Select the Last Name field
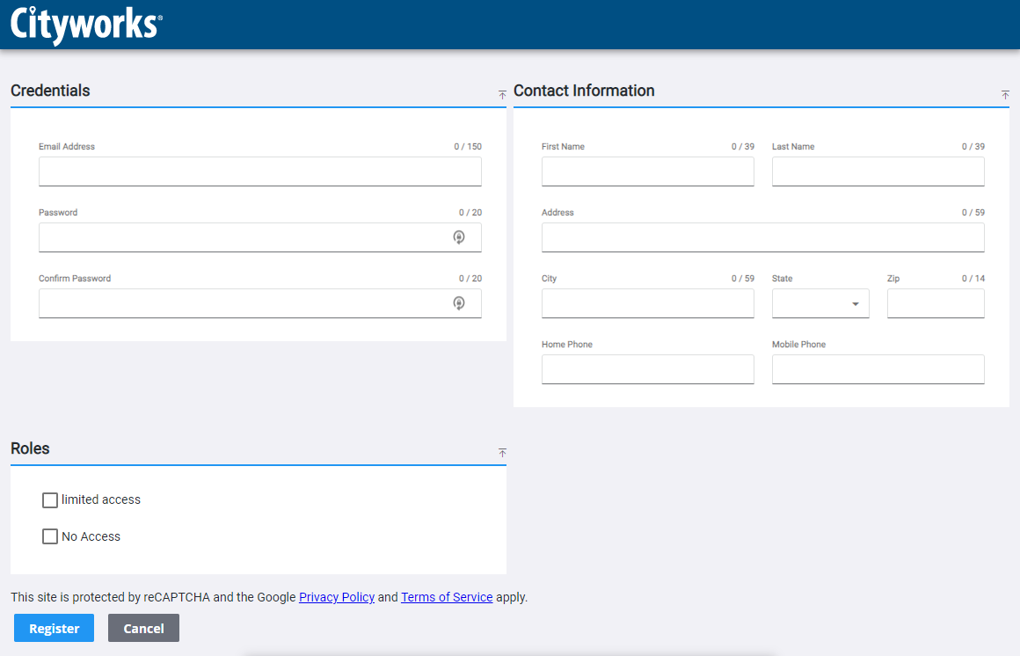Viewport: 1020px width, 656px height. click(x=878, y=171)
